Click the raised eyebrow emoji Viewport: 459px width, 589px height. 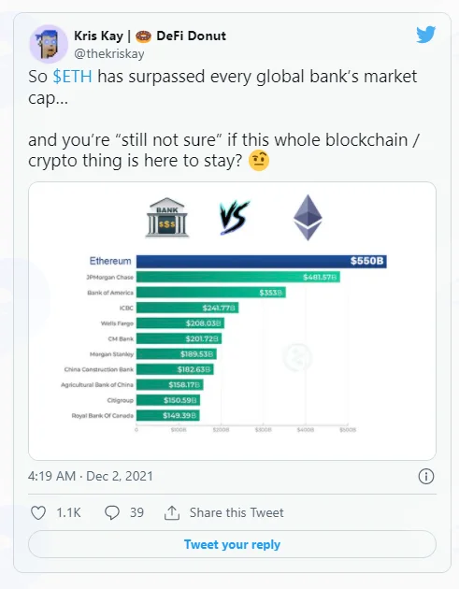point(259,161)
